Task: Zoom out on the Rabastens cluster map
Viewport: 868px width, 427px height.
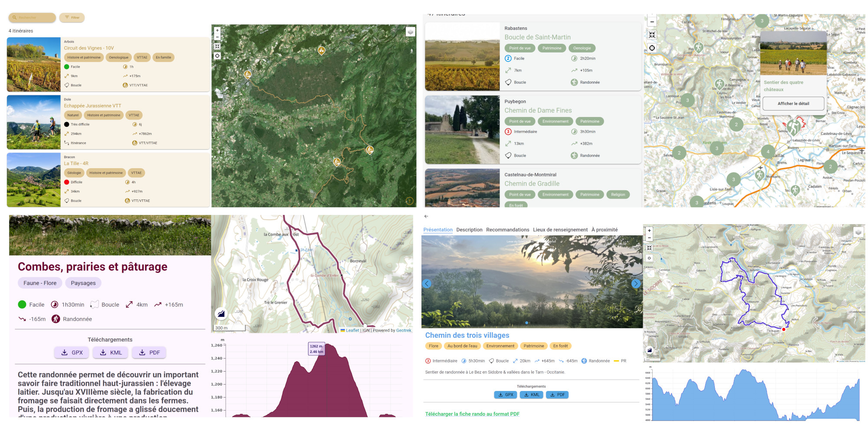Action: (652, 21)
